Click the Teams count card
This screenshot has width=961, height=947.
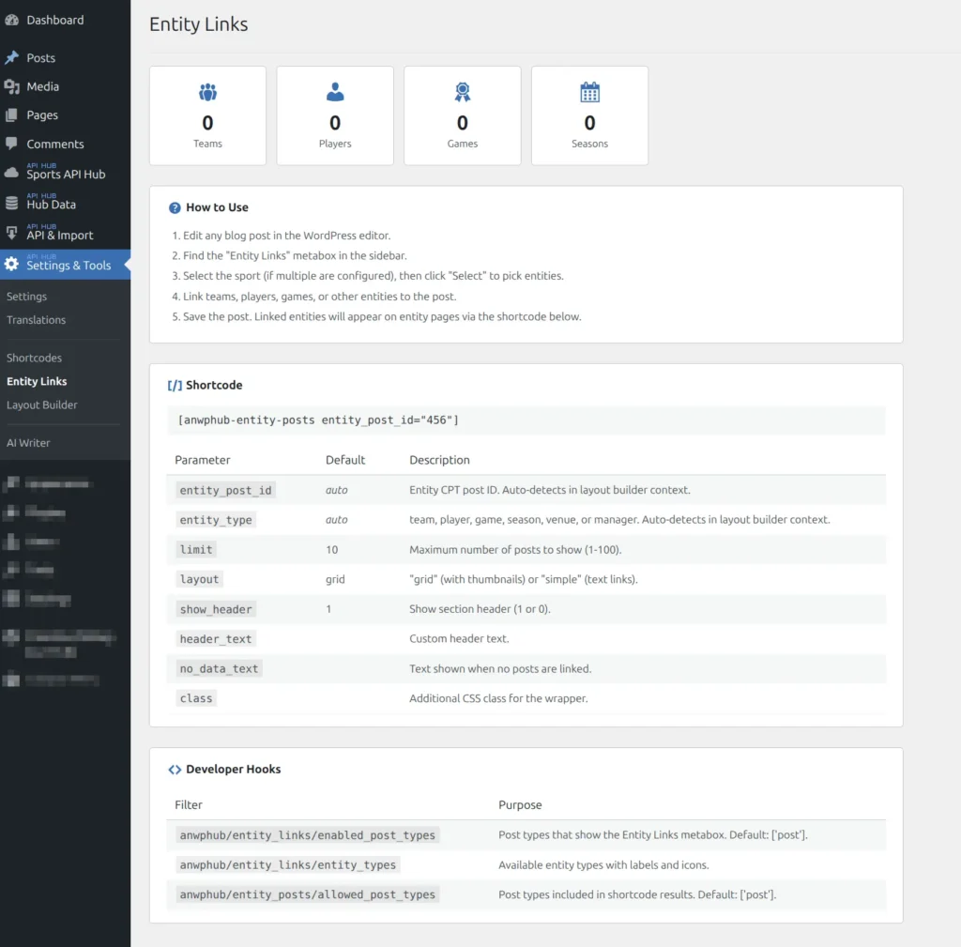point(207,115)
